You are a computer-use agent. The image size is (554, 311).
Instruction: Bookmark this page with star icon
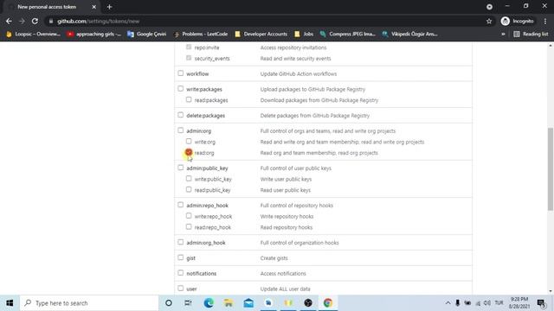(x=489, y=21)
